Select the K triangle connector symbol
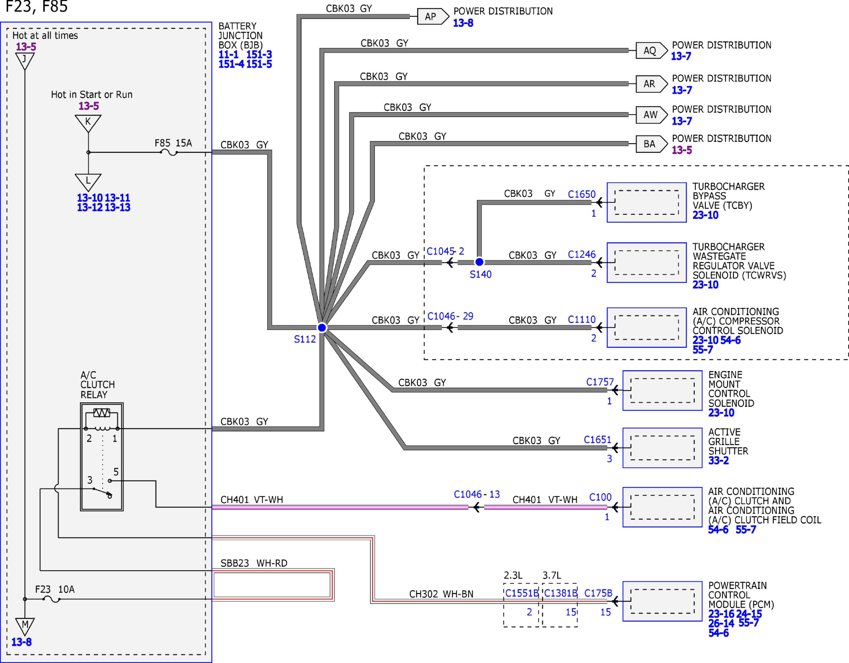Viewport: 849px width, 663px height. [x=88, y=123]
